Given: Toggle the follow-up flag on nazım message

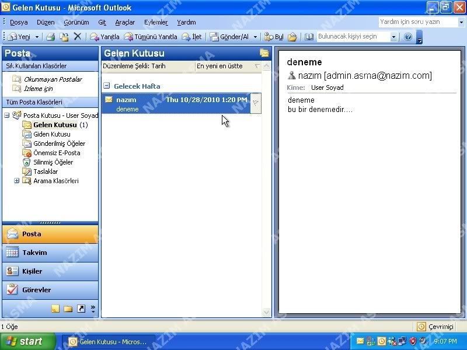Looking at the screenshot, I should (256, 103).
